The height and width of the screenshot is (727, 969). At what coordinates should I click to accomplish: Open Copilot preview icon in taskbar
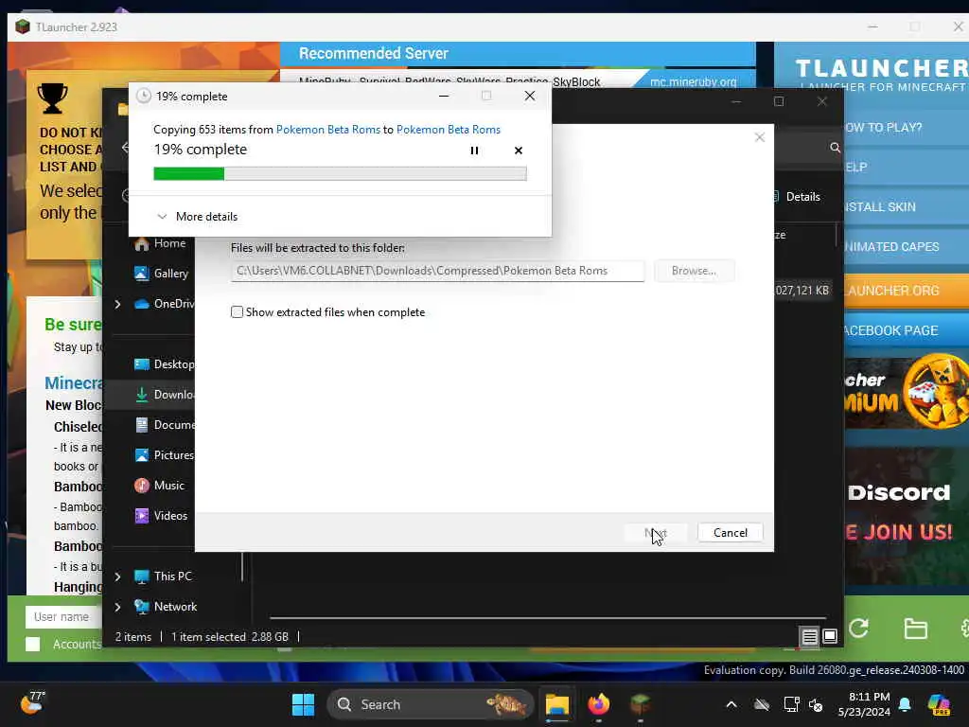coord(939,704)
